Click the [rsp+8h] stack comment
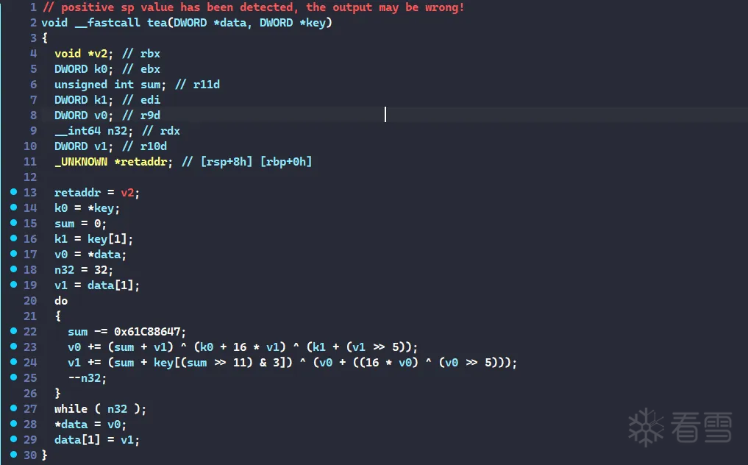This screenshot has height=465, width=748. coord(227,161)
